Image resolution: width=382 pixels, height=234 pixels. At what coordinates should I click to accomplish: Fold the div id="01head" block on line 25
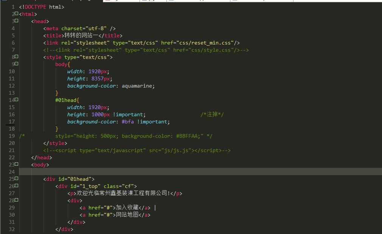pyautogui.click(x=16, y=179)
